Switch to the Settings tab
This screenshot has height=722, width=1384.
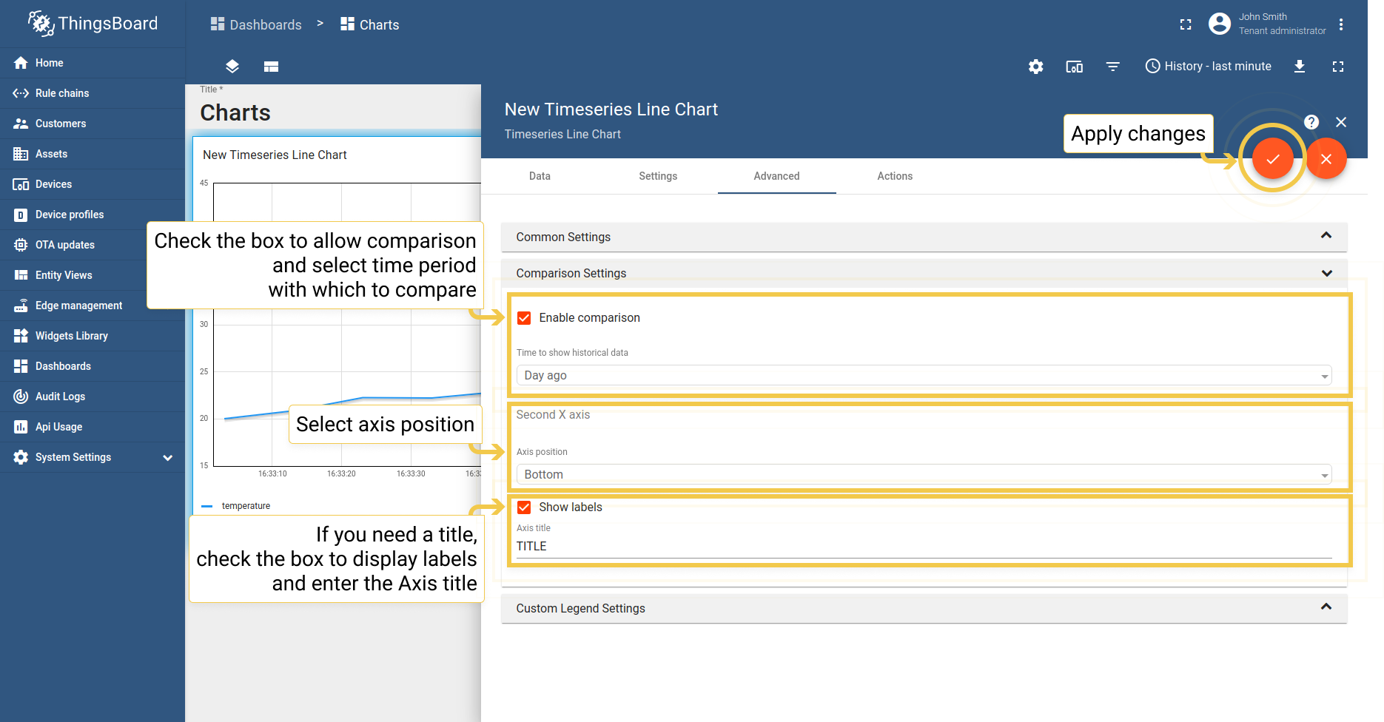658,176
